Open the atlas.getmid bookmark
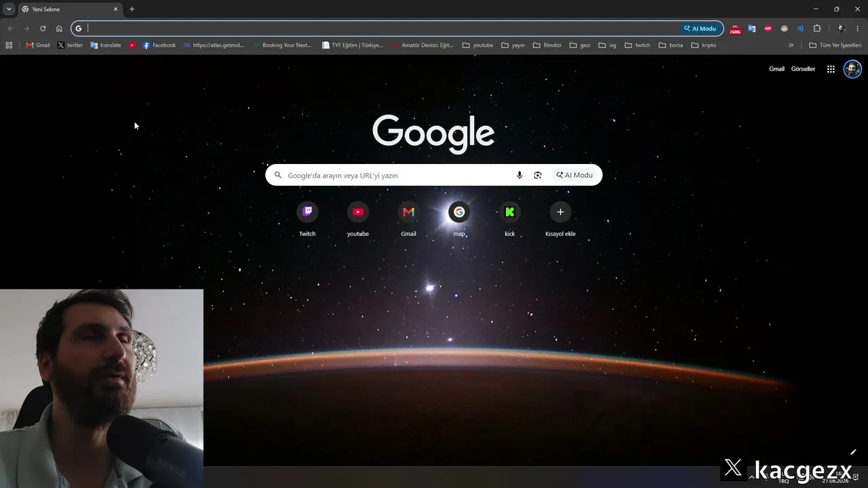This screenshot has height=488, width=868. click(213, 45)
